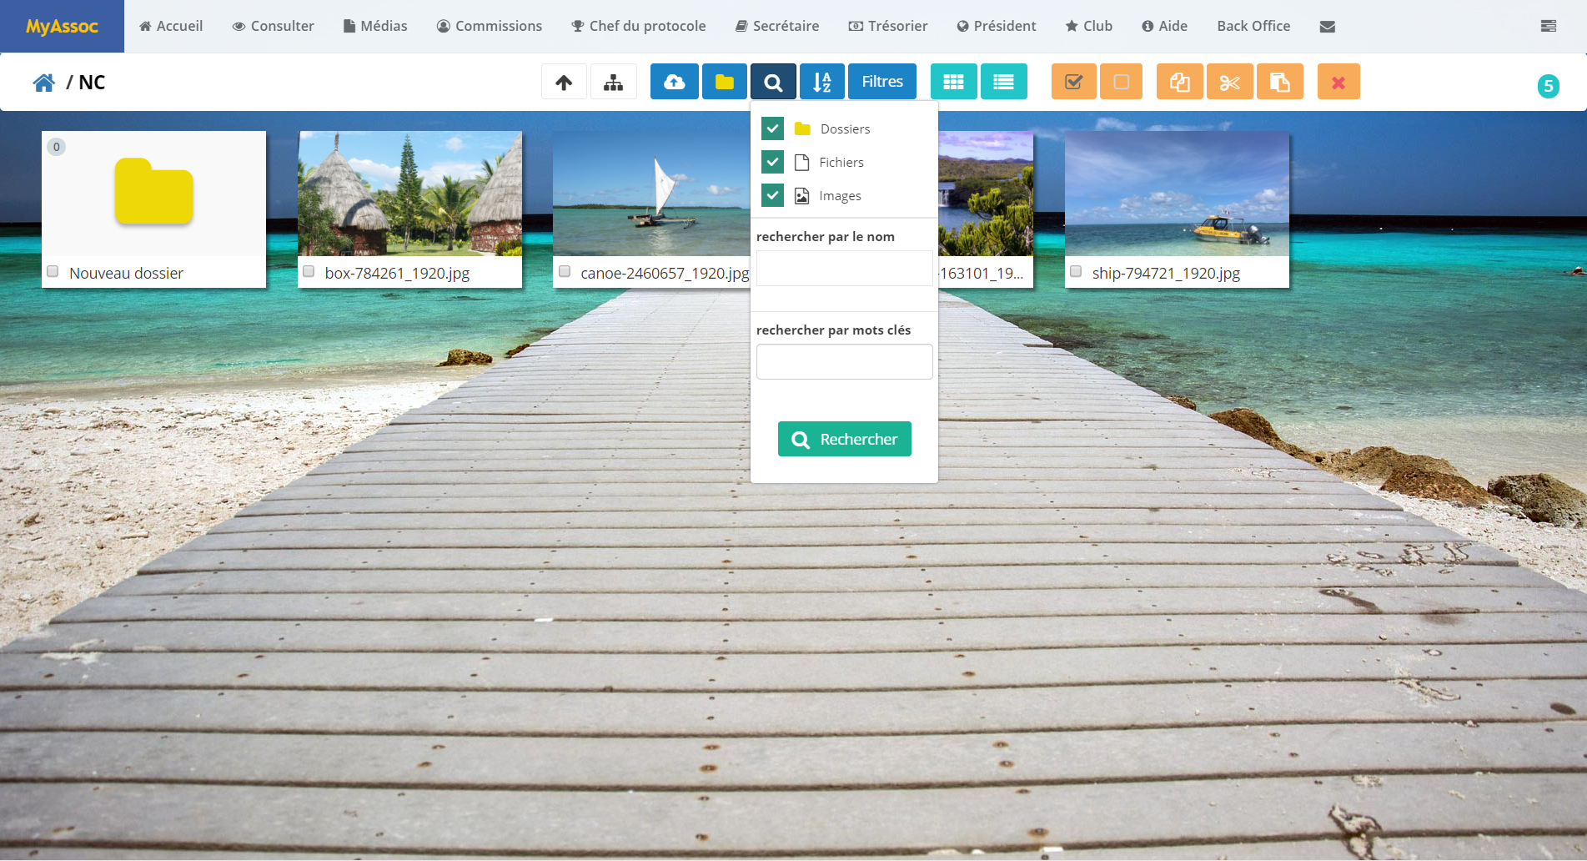Click the teal badge showing 5

[x=1549, y=86]
